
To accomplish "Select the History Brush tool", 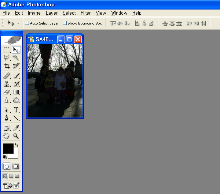I will tap(16, 84).
